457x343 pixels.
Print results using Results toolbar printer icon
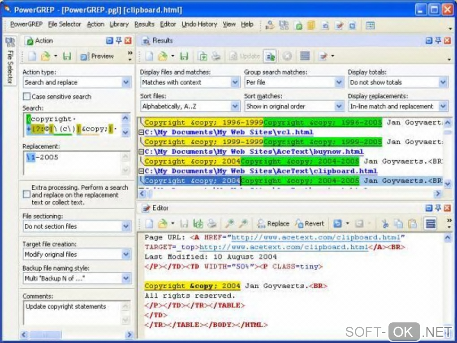[216, 56]
